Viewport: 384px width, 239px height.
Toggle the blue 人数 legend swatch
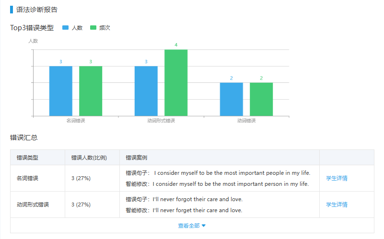[x=65, y=28]
